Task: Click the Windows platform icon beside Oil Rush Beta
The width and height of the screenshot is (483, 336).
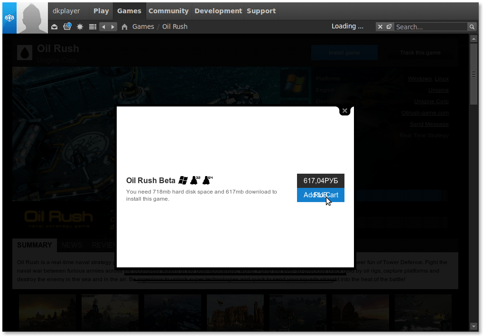Action: coord(183,180)
